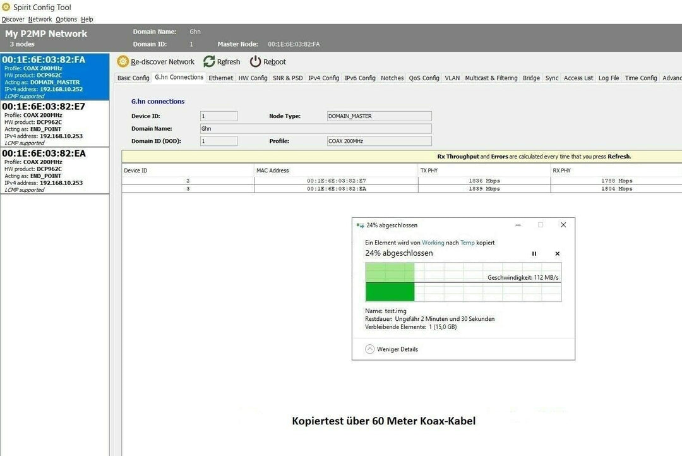The height and width of the screenshot is (456, 682).
Task: Click the RX PHY column header
Action: (616, 170)
